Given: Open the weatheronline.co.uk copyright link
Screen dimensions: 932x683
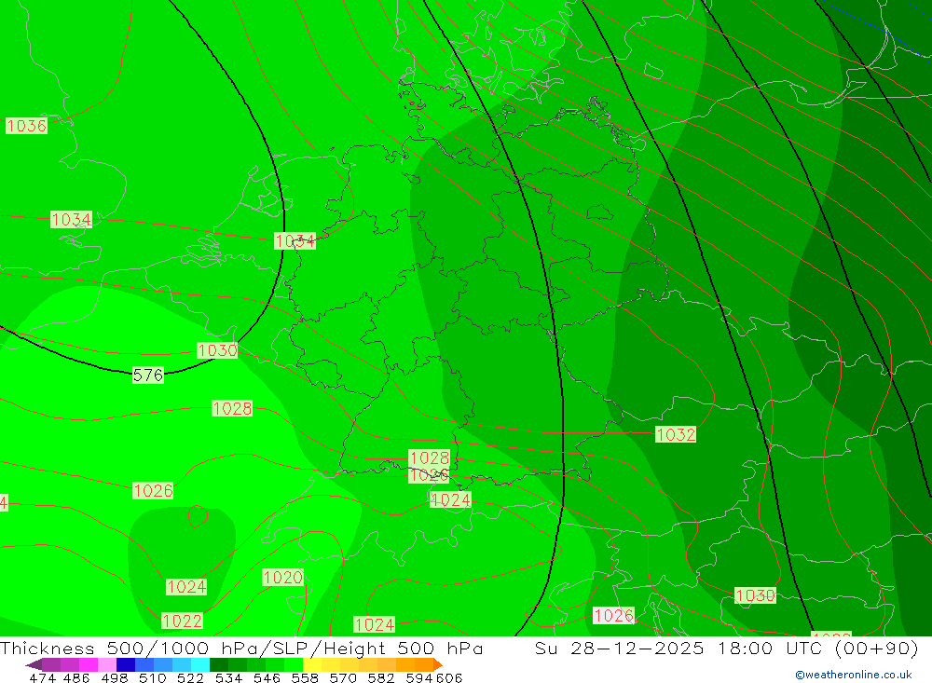Looking at the screenshot, I should point(854,675).
